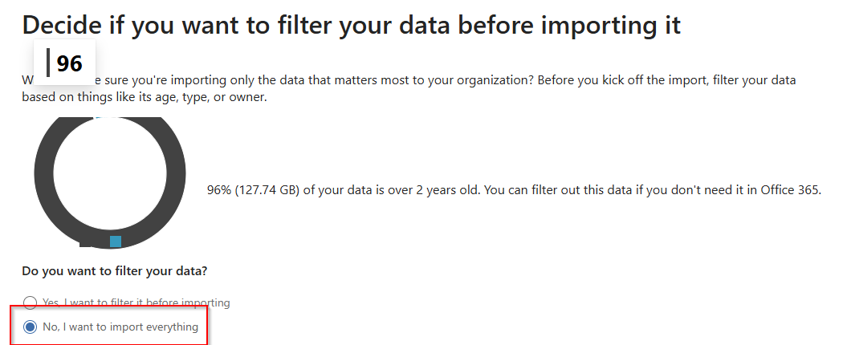Click the blue square marker below the donut chart

(116, 241)
